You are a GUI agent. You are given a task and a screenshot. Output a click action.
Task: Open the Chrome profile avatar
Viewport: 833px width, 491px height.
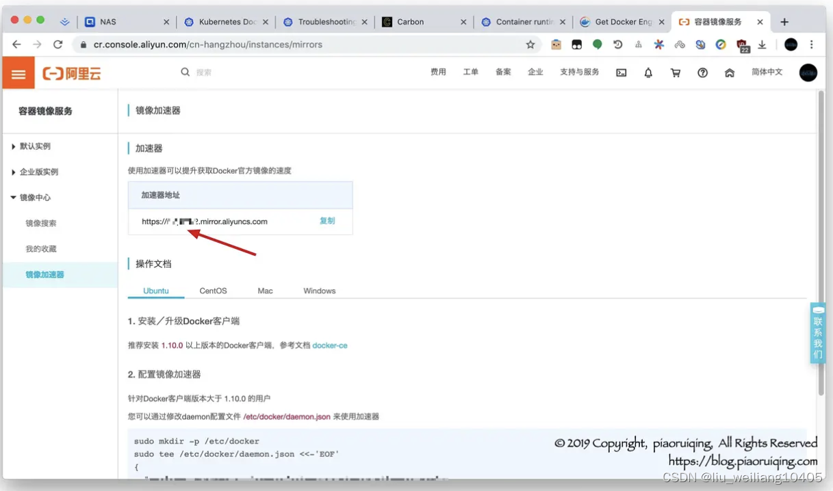(x=791, y=44)
